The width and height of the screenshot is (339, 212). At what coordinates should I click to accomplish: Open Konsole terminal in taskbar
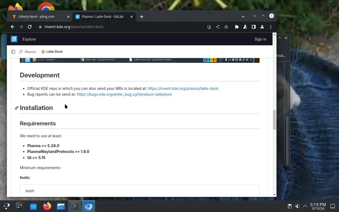(x=75, y=206)
